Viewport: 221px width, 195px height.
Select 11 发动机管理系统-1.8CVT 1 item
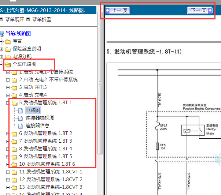[51, 172]
